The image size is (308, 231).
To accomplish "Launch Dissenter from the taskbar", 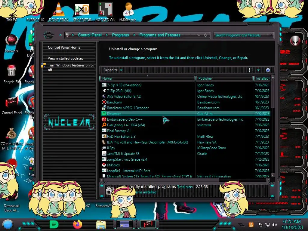I will coord(54,224).
